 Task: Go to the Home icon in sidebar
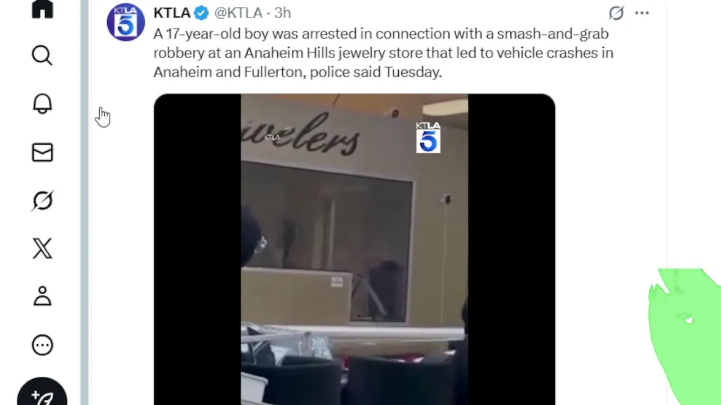point(42,8)
